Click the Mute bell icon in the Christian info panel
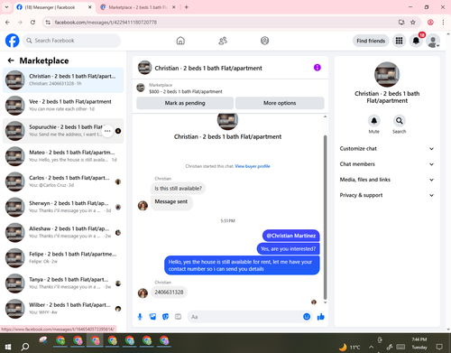 click(373, 121)
